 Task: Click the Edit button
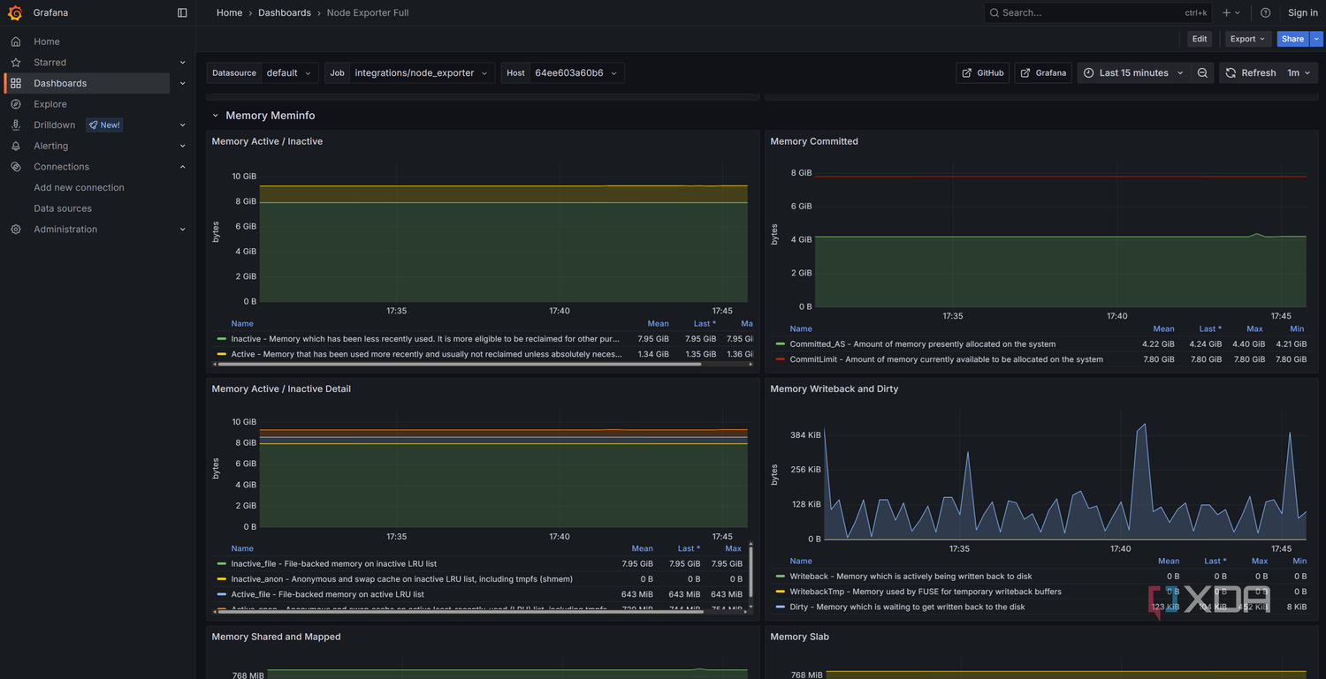click(1200, 39)
